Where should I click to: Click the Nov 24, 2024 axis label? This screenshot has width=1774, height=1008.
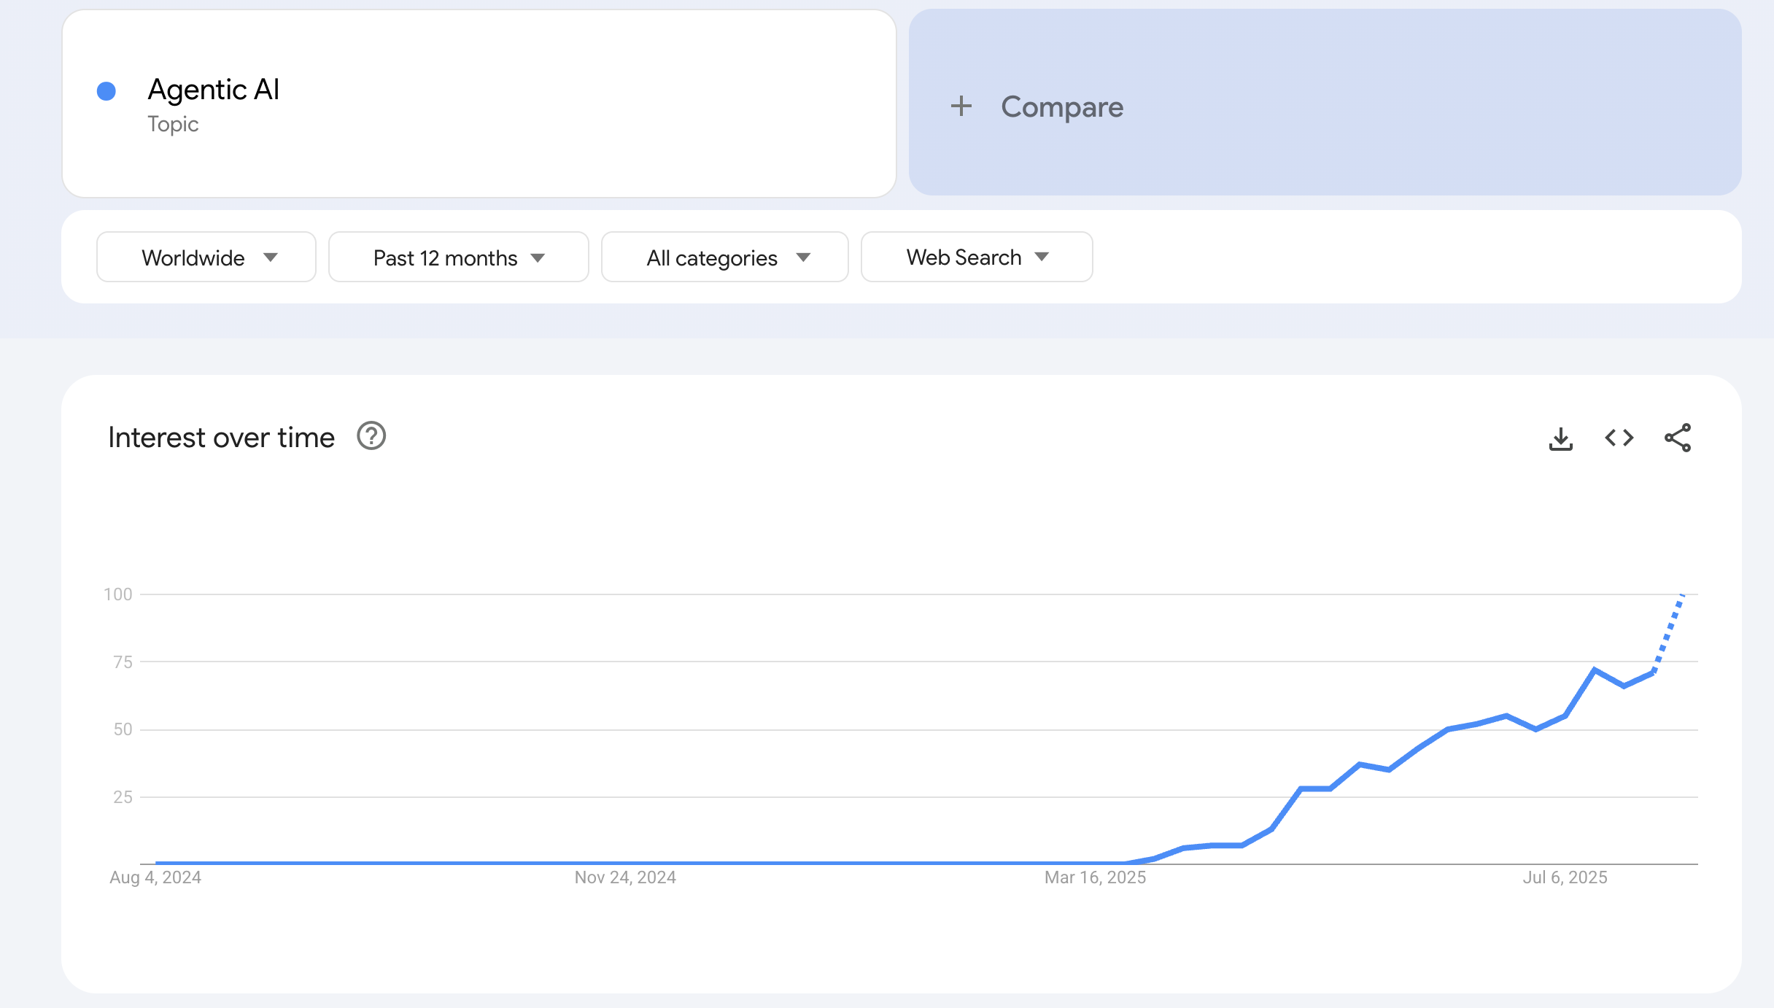click(x=625, y=877)
